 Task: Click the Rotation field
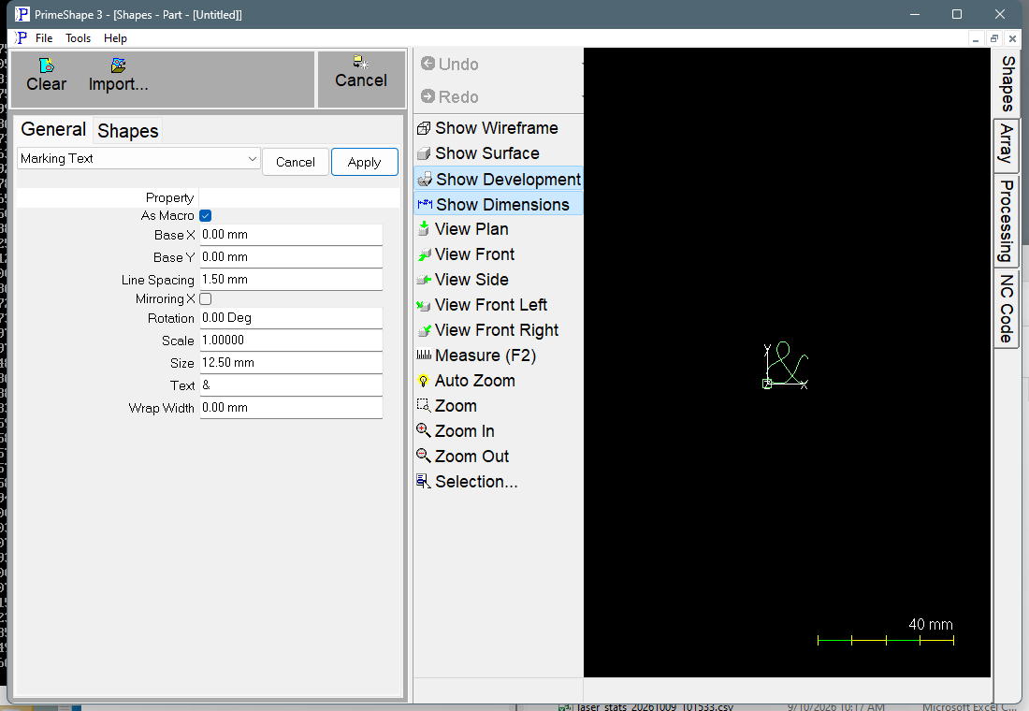click(x=291, y=318)
